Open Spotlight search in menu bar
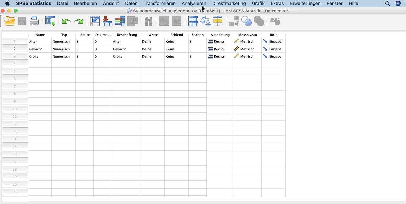Image resolution: width=406 pixels, height=204 pixels. coord(387,3)
